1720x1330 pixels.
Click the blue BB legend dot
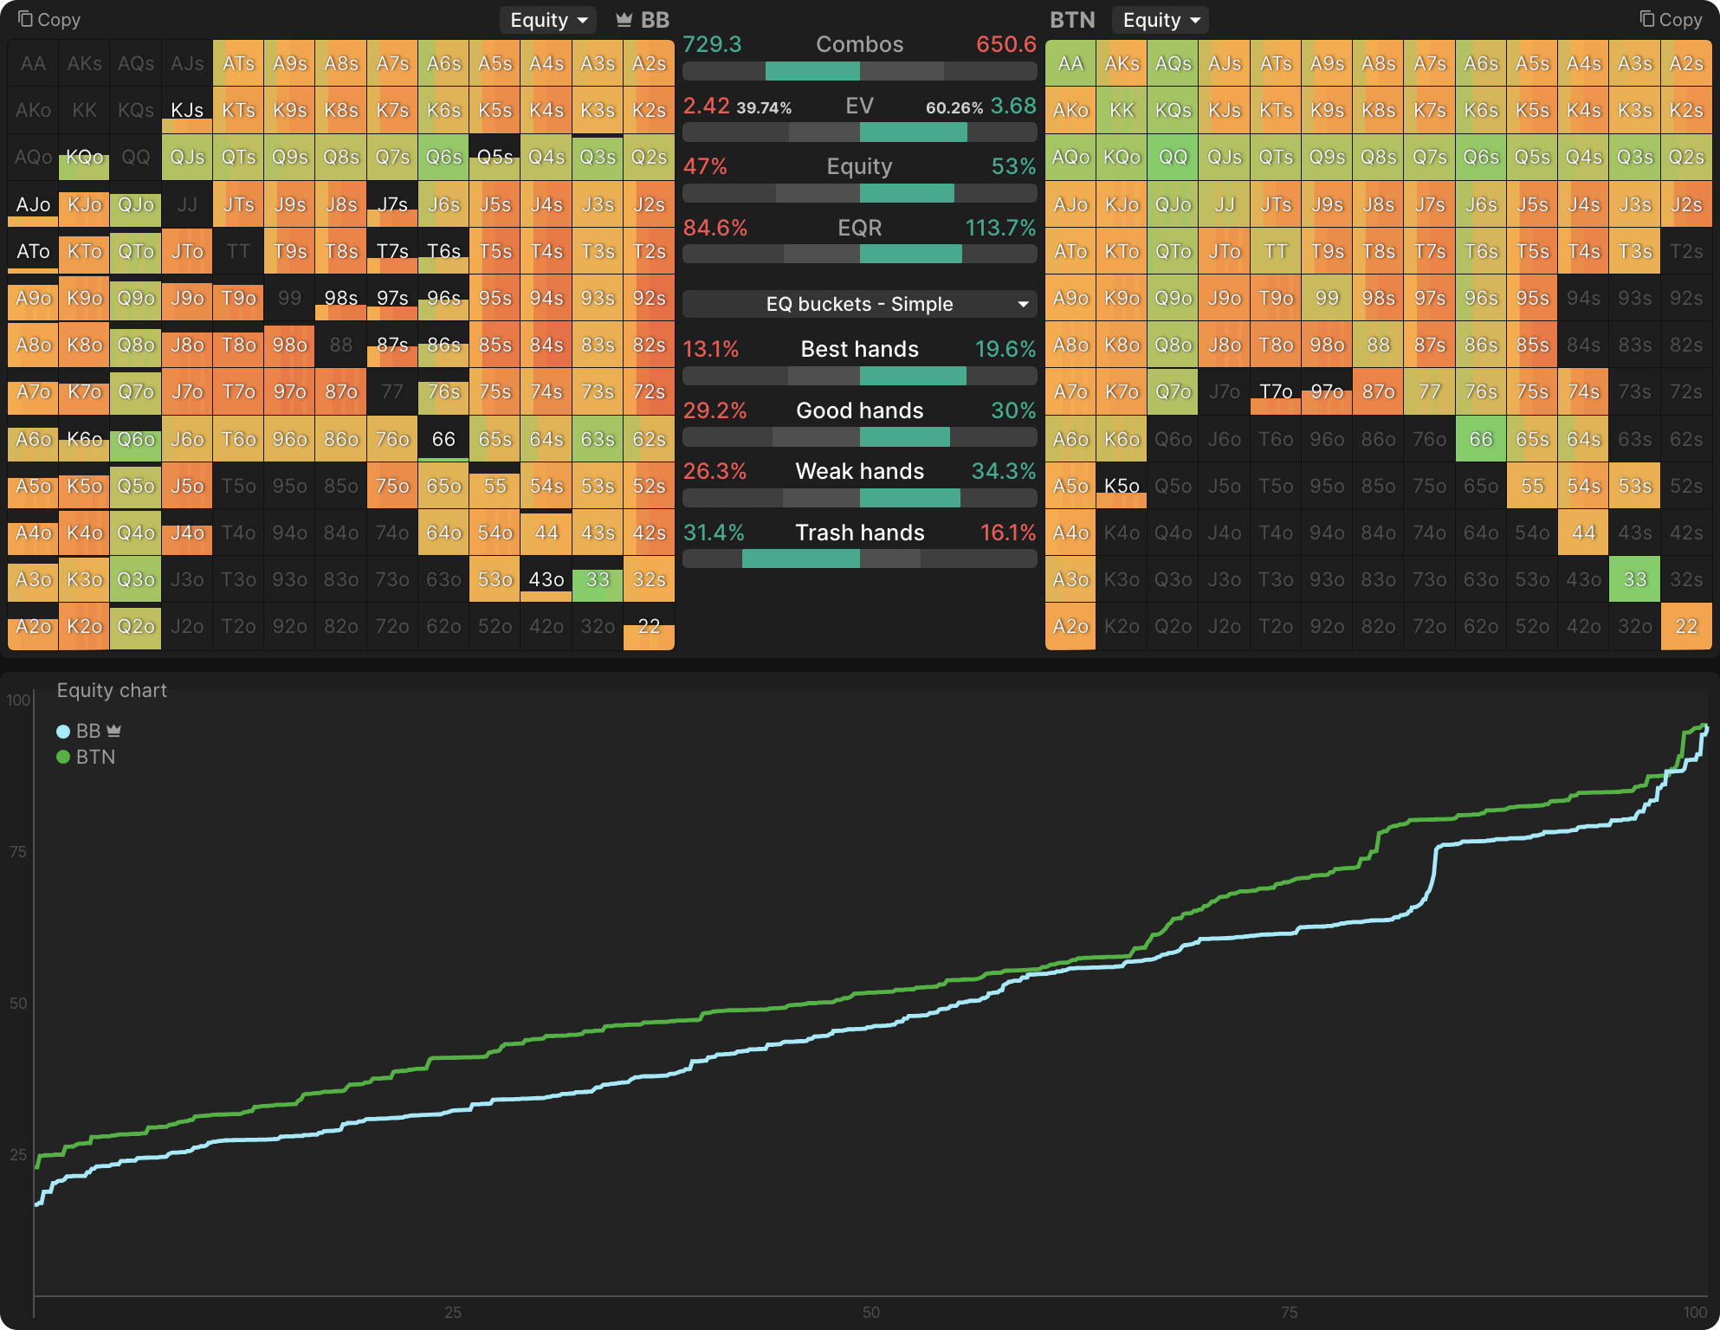point(63,732)
